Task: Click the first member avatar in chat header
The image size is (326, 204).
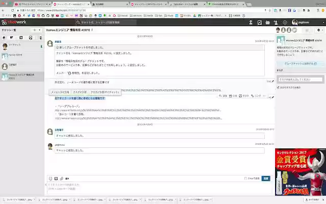Action: 278,30
